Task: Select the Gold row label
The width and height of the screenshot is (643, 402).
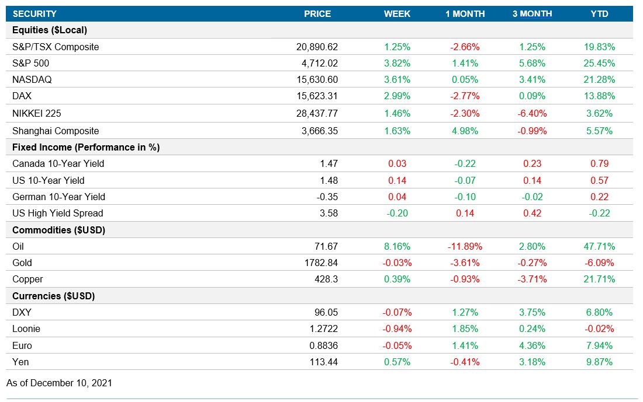Action: [x=22, y=263]
